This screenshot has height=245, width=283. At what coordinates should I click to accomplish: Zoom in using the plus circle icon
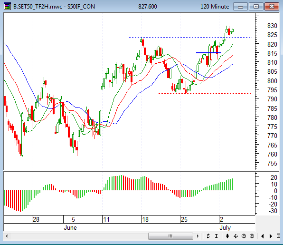point(252,236)
